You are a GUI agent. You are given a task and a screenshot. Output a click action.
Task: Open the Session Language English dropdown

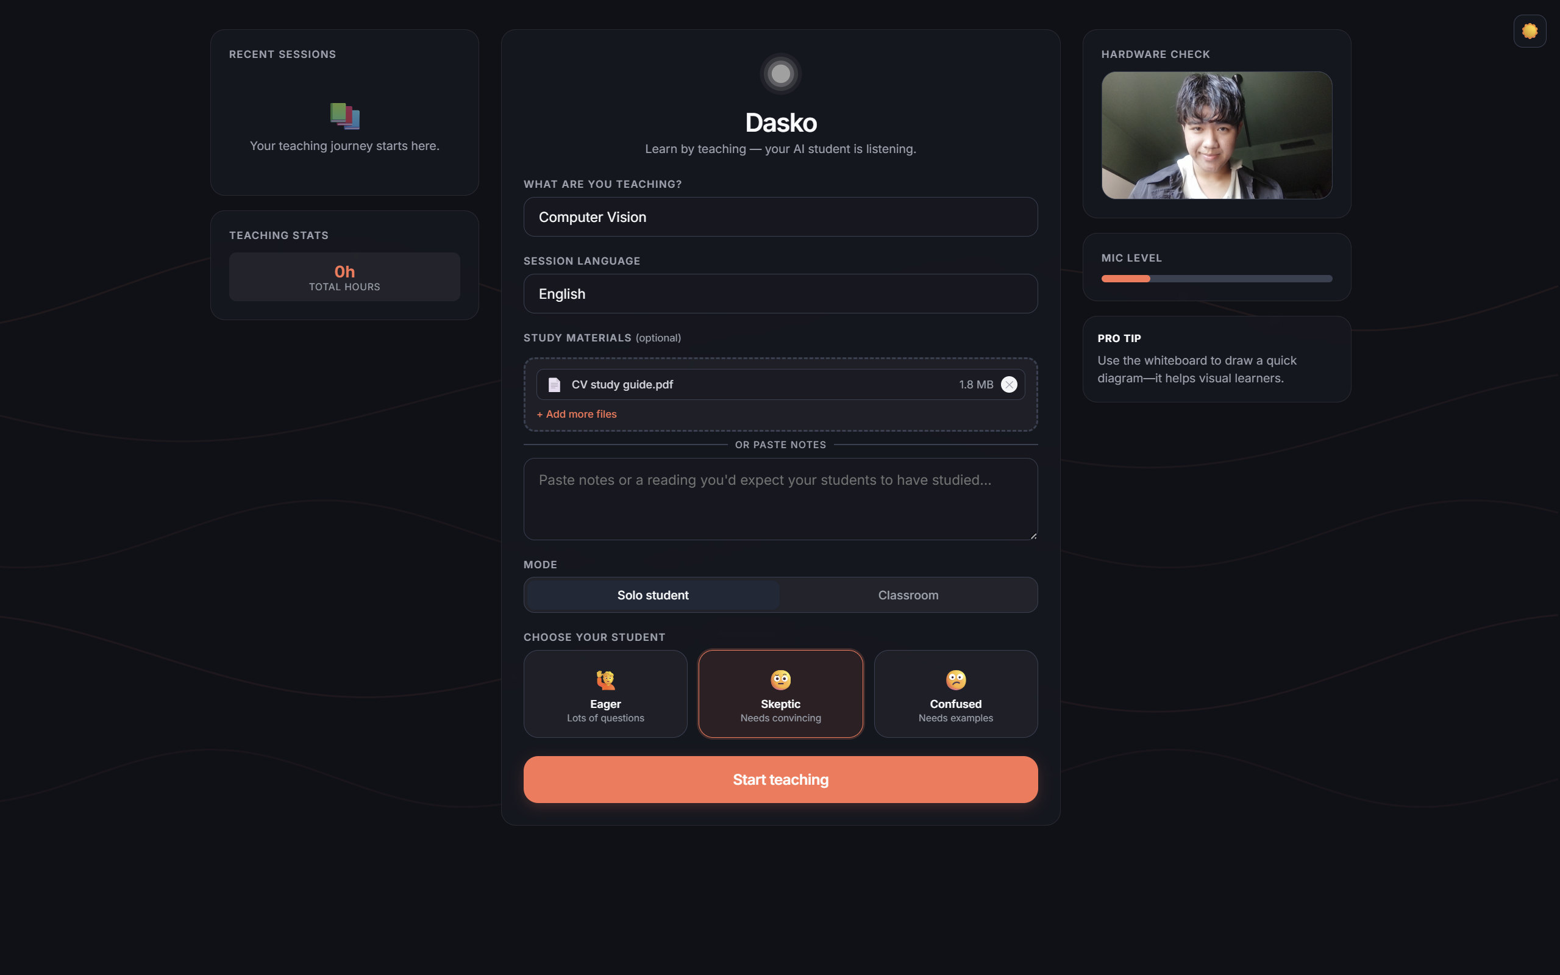point(780,294)
